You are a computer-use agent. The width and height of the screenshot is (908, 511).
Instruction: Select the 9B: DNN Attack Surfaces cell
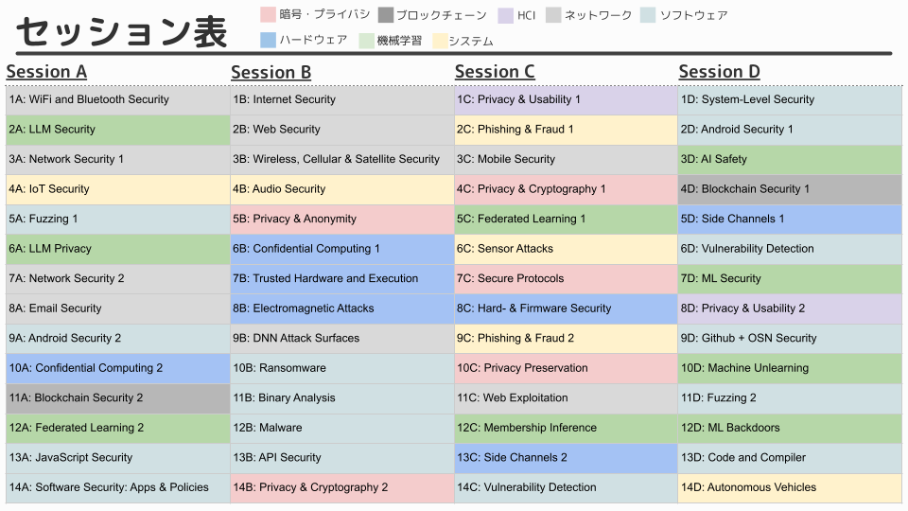click(342, 339)
